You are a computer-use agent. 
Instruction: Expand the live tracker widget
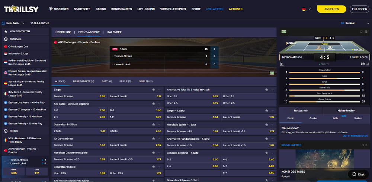(x=361, y=32)
